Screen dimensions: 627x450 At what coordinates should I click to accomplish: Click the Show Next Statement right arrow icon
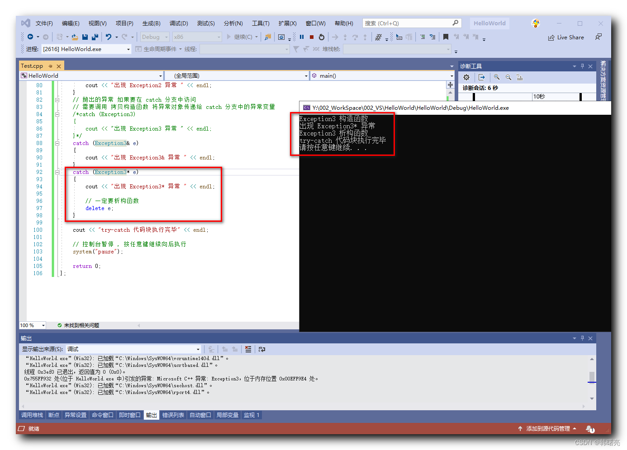(335, 37)
